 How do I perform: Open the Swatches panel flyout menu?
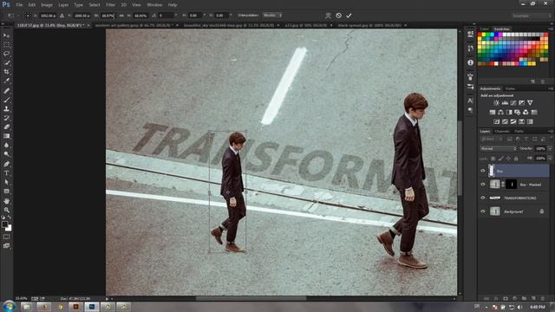551,29
